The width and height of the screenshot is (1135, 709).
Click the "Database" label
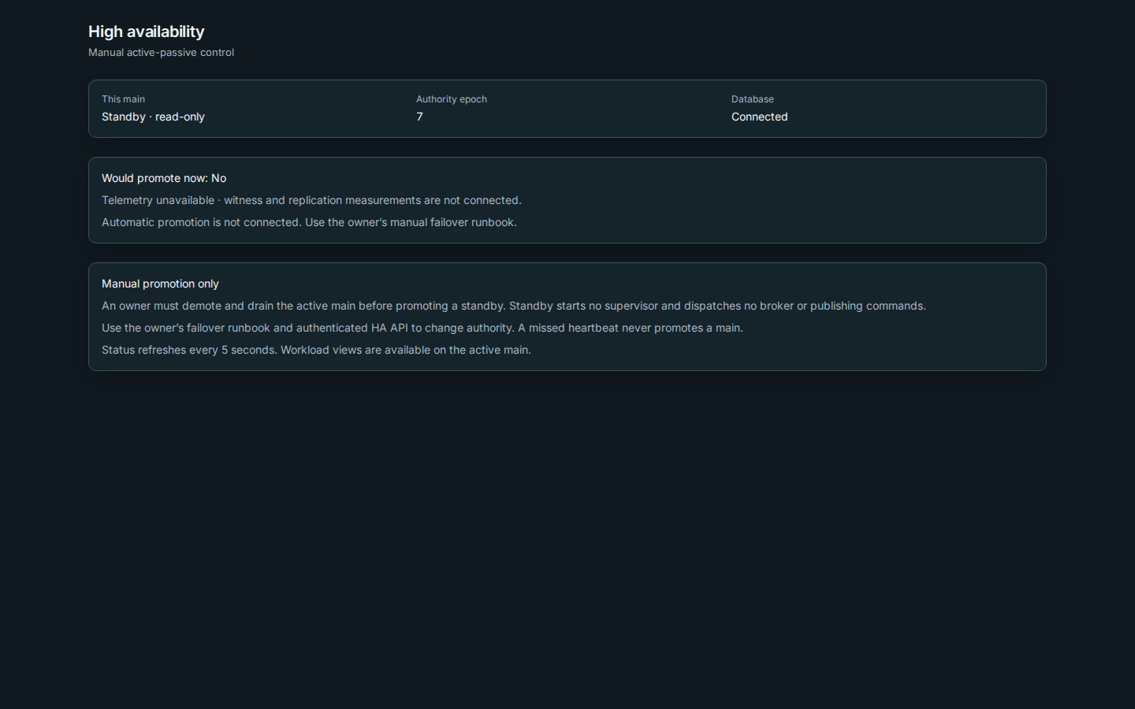[753, 99]
